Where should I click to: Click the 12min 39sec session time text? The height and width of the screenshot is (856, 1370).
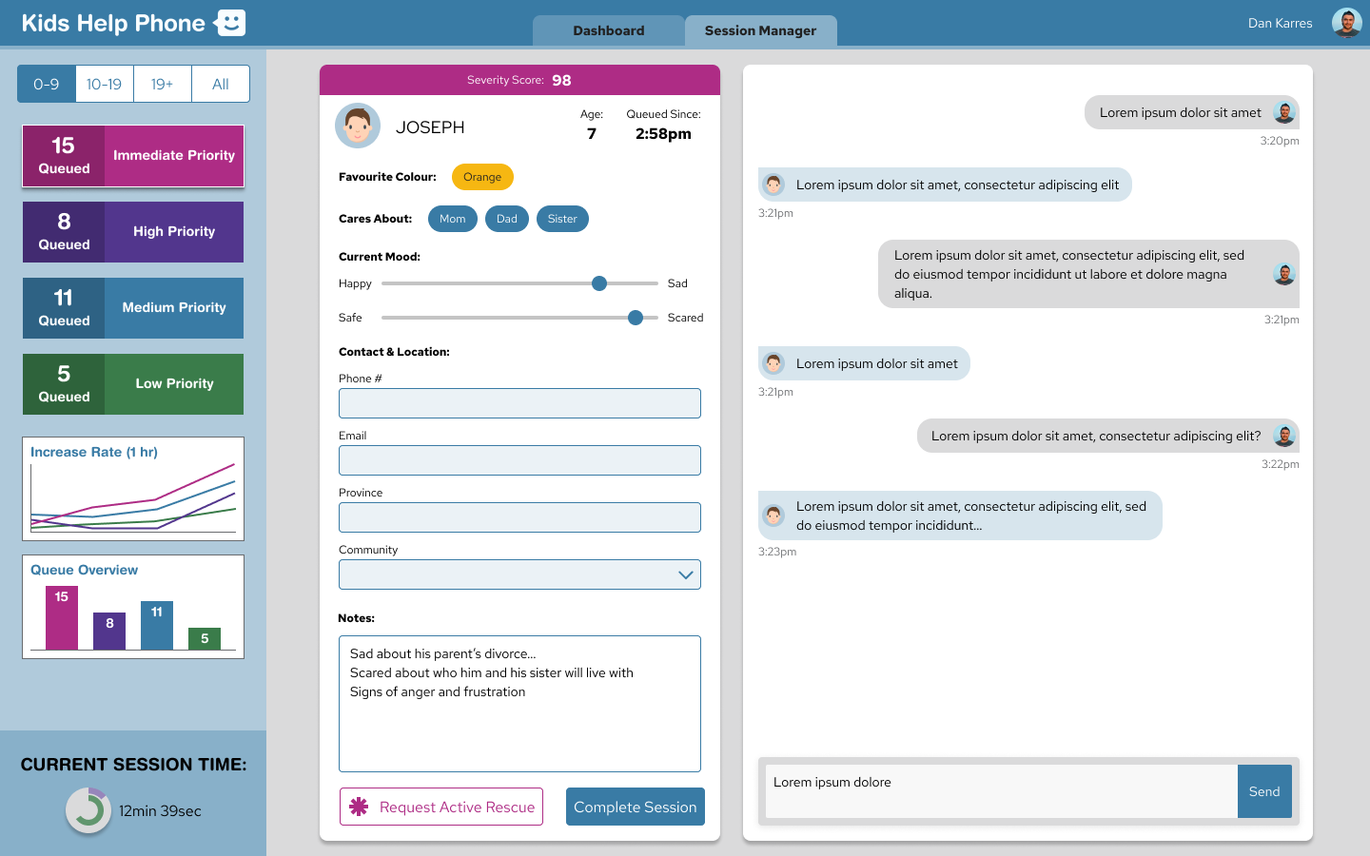[160, 811]
